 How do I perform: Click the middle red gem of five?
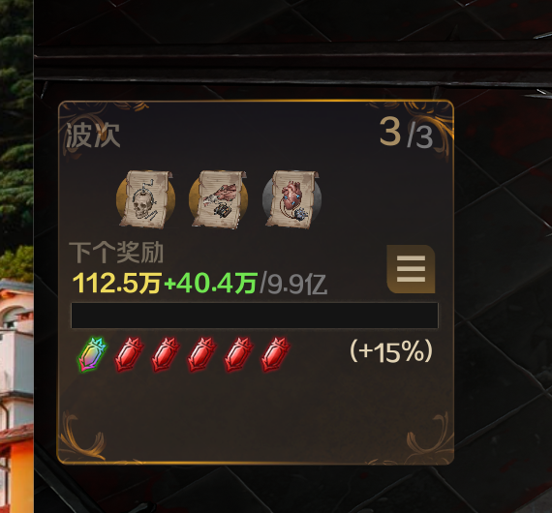(201, 354)
